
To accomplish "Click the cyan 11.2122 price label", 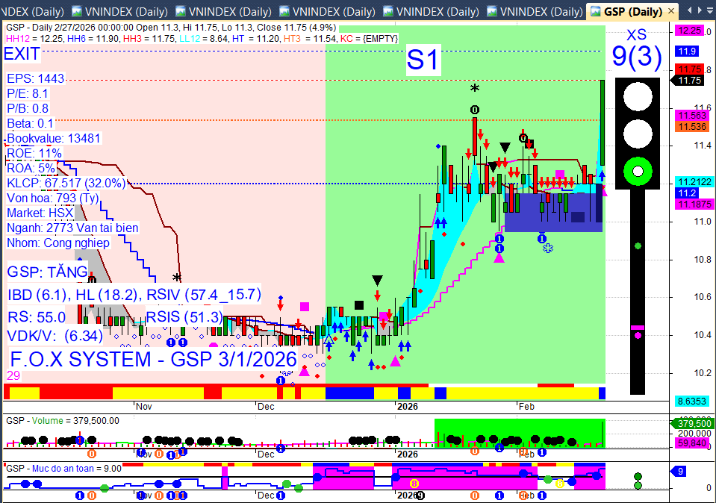I will [x=694, y=182].
